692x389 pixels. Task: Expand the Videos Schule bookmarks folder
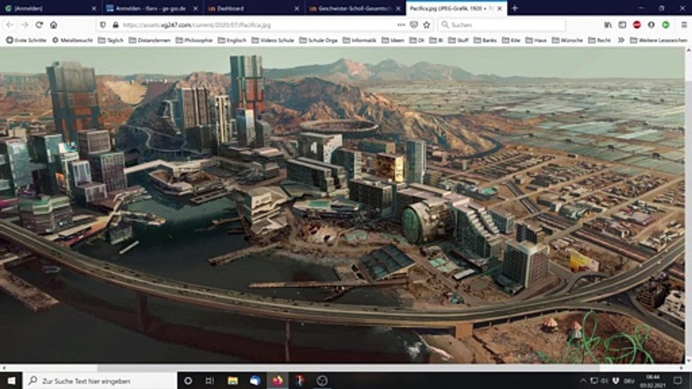pos(273,40)
